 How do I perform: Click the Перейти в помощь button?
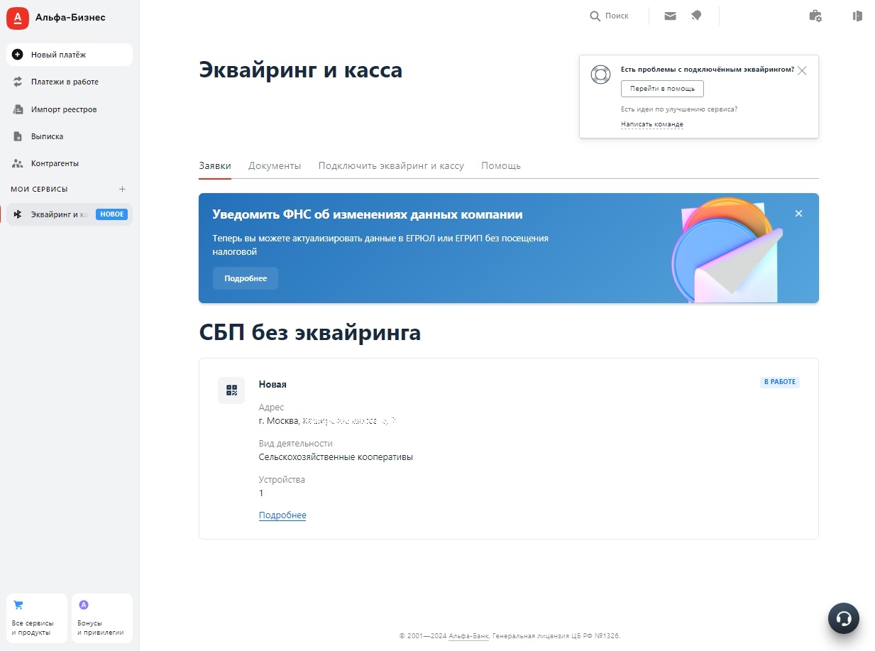[x=662, y=89]
